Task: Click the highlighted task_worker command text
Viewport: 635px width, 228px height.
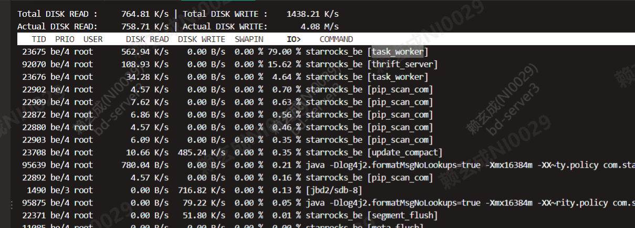Action: (x=398, y=51)
